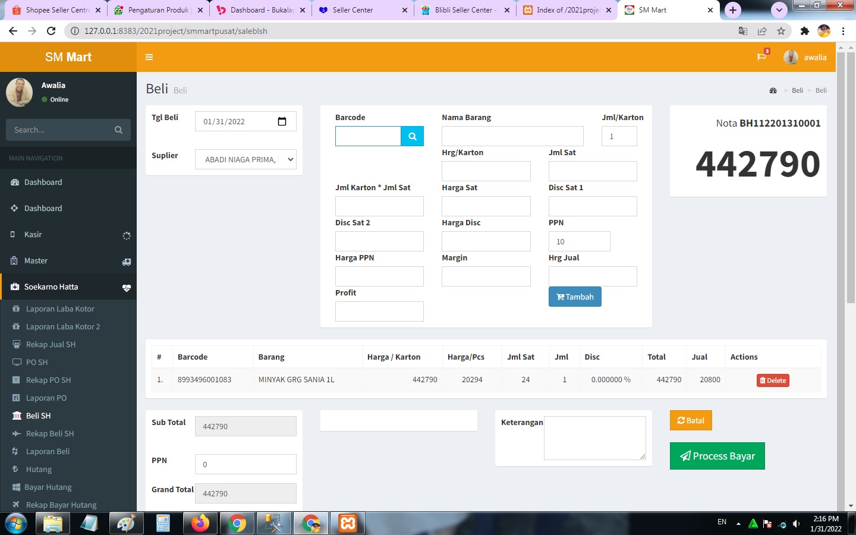This screenshot has width=856, height=535.
Task: Click the calendar icon in Tgl Beli
Action: (282, 121)
